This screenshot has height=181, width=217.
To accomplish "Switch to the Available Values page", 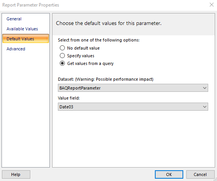I will coord(22,29).
